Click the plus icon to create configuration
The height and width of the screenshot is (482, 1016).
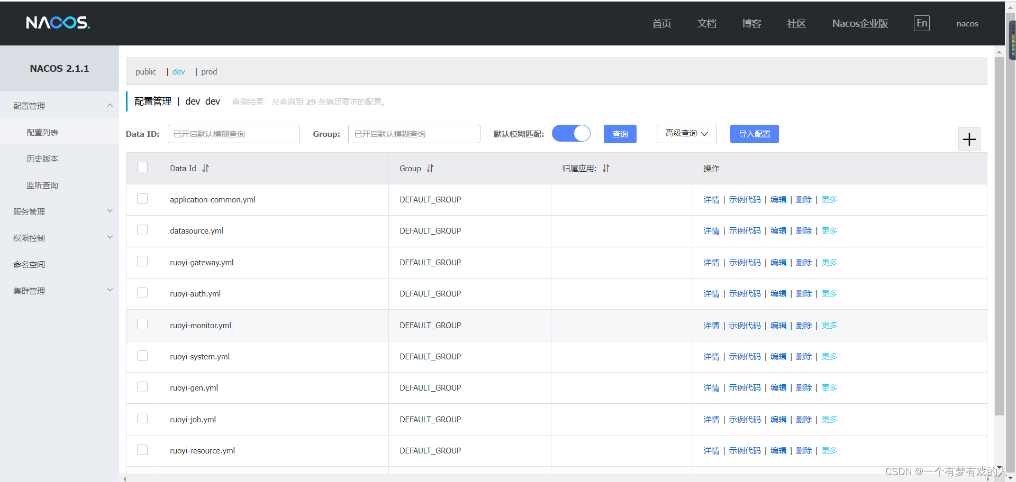[x=969, y=140]
